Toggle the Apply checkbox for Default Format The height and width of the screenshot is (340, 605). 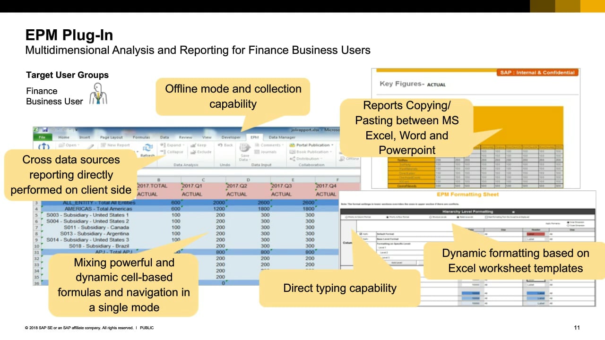coord(362,234)
